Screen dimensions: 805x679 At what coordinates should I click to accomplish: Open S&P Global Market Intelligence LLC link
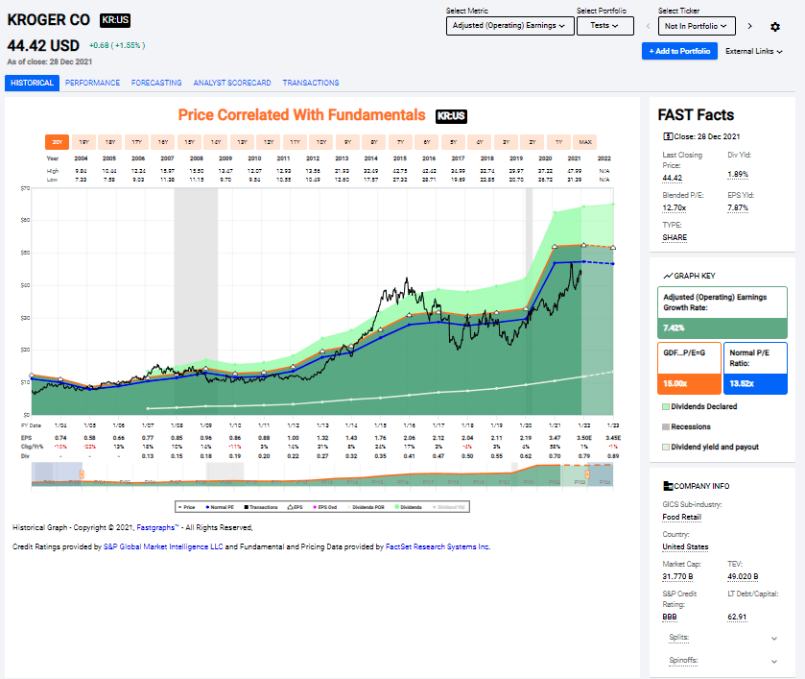pos(163,546)
